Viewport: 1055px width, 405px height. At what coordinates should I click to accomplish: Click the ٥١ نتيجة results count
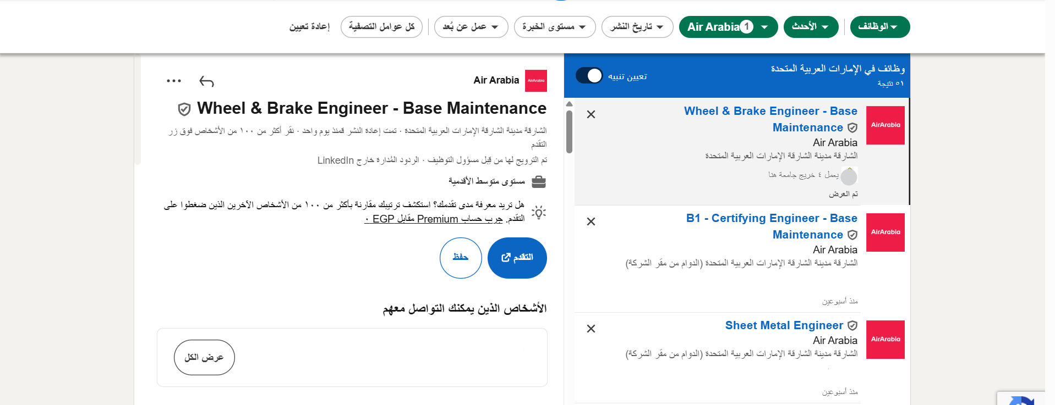tap(890, 84)
